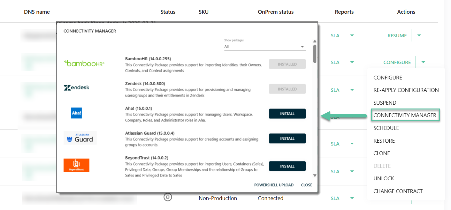Click the Zendesk (14.0.0.500) package title

tap(145, 84)
